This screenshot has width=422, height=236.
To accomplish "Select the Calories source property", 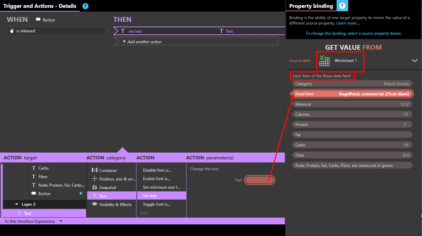I will [x=352, y=114].
